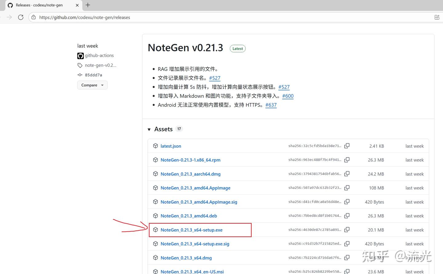This screenshot has height=274, width=443.
Task: Download the NoteGen_0.21.3_aarch64.dmg asset
Action: [x=190, y=174]
